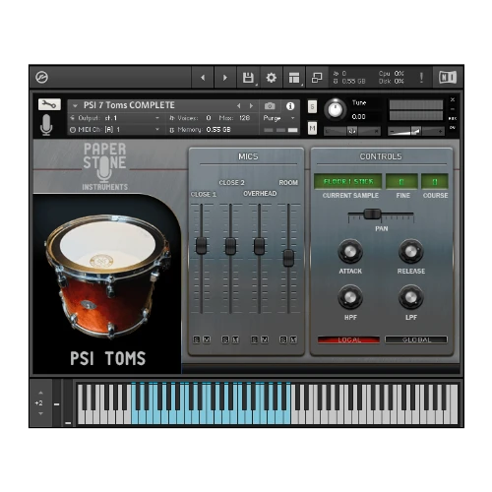Viewport: 492px width, 492px height.
Task: Shift keyboard octave up arrow
Action: (40, 393)
